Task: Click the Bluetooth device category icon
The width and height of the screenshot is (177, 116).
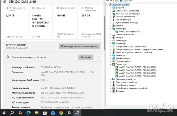Action: point(114,8)
